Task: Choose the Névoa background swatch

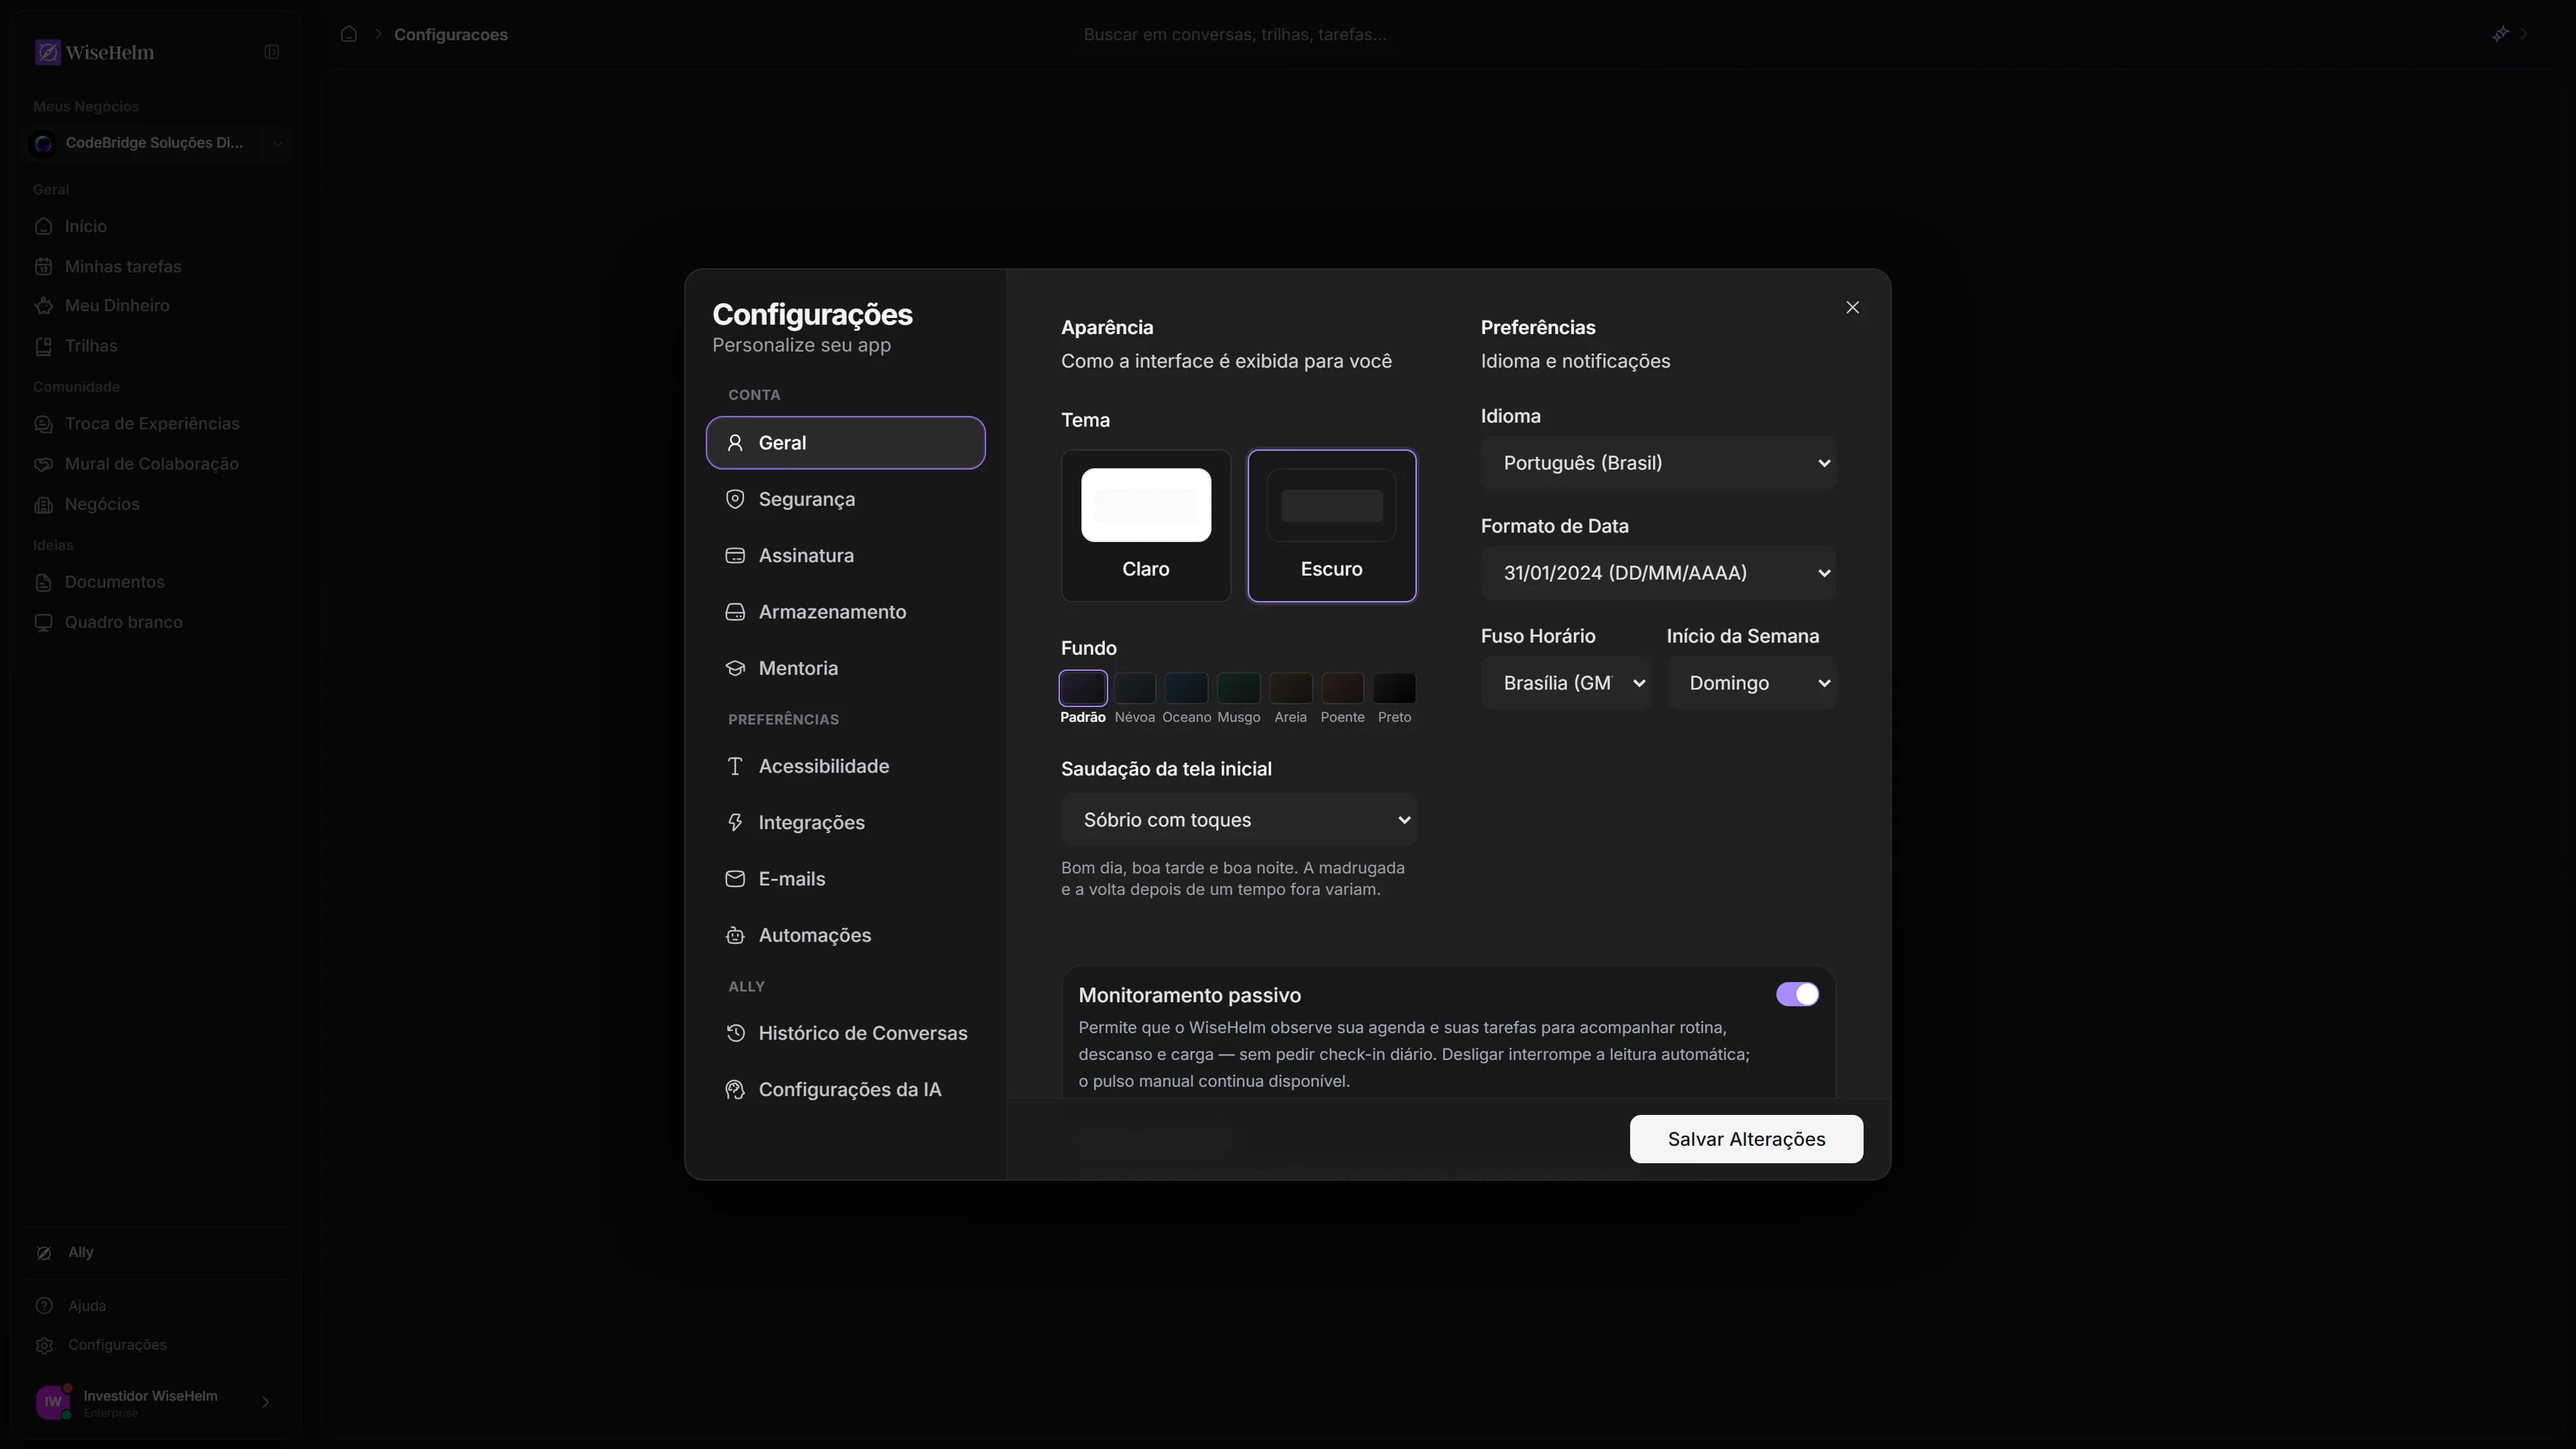Action: point(1134,688)
